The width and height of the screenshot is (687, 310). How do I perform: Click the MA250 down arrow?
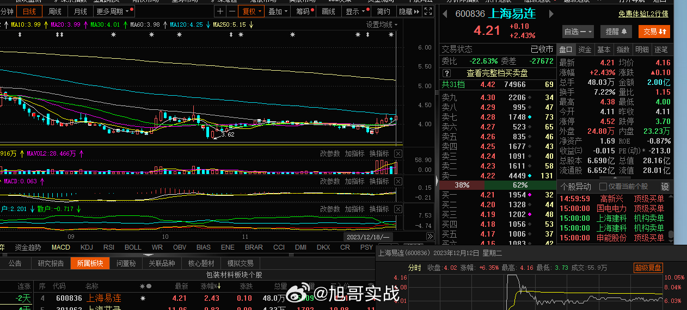[251, 24]
